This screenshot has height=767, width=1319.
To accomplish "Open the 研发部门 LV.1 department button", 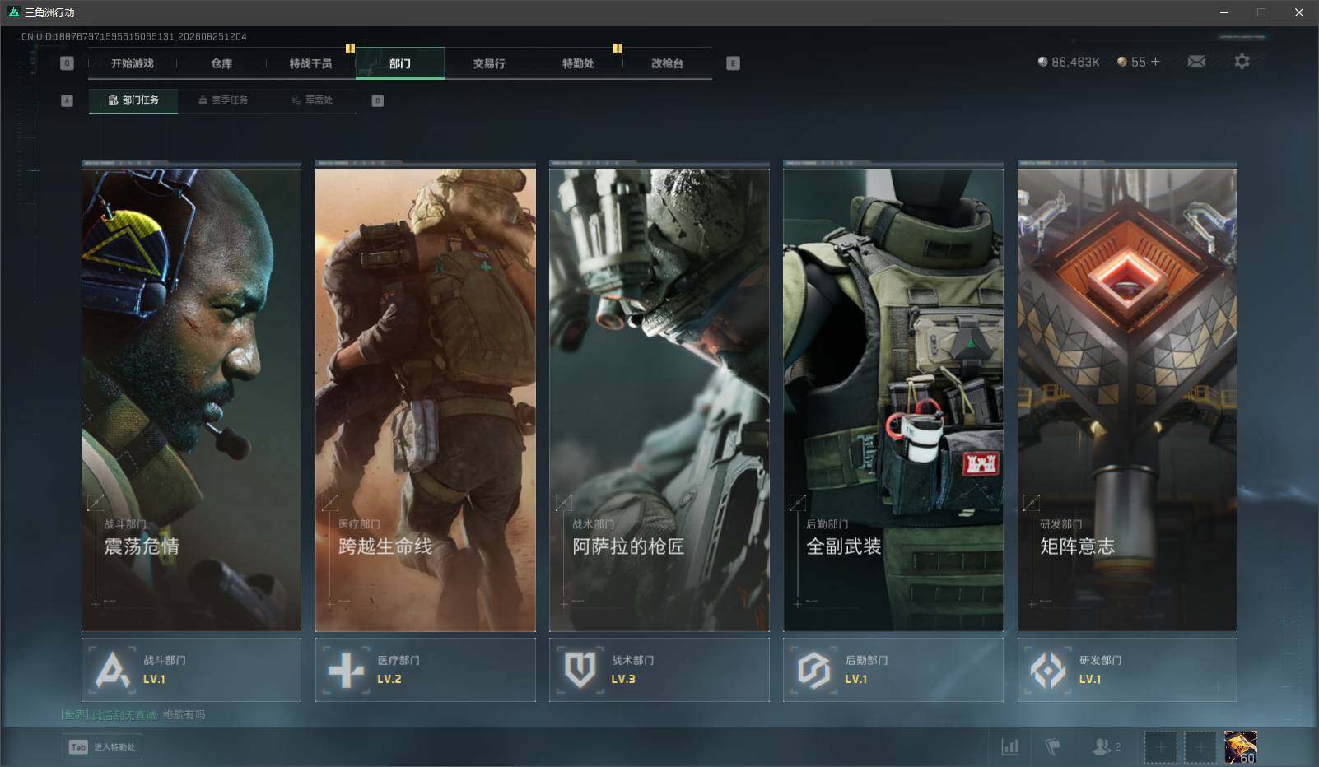I will pos(1127,670).
